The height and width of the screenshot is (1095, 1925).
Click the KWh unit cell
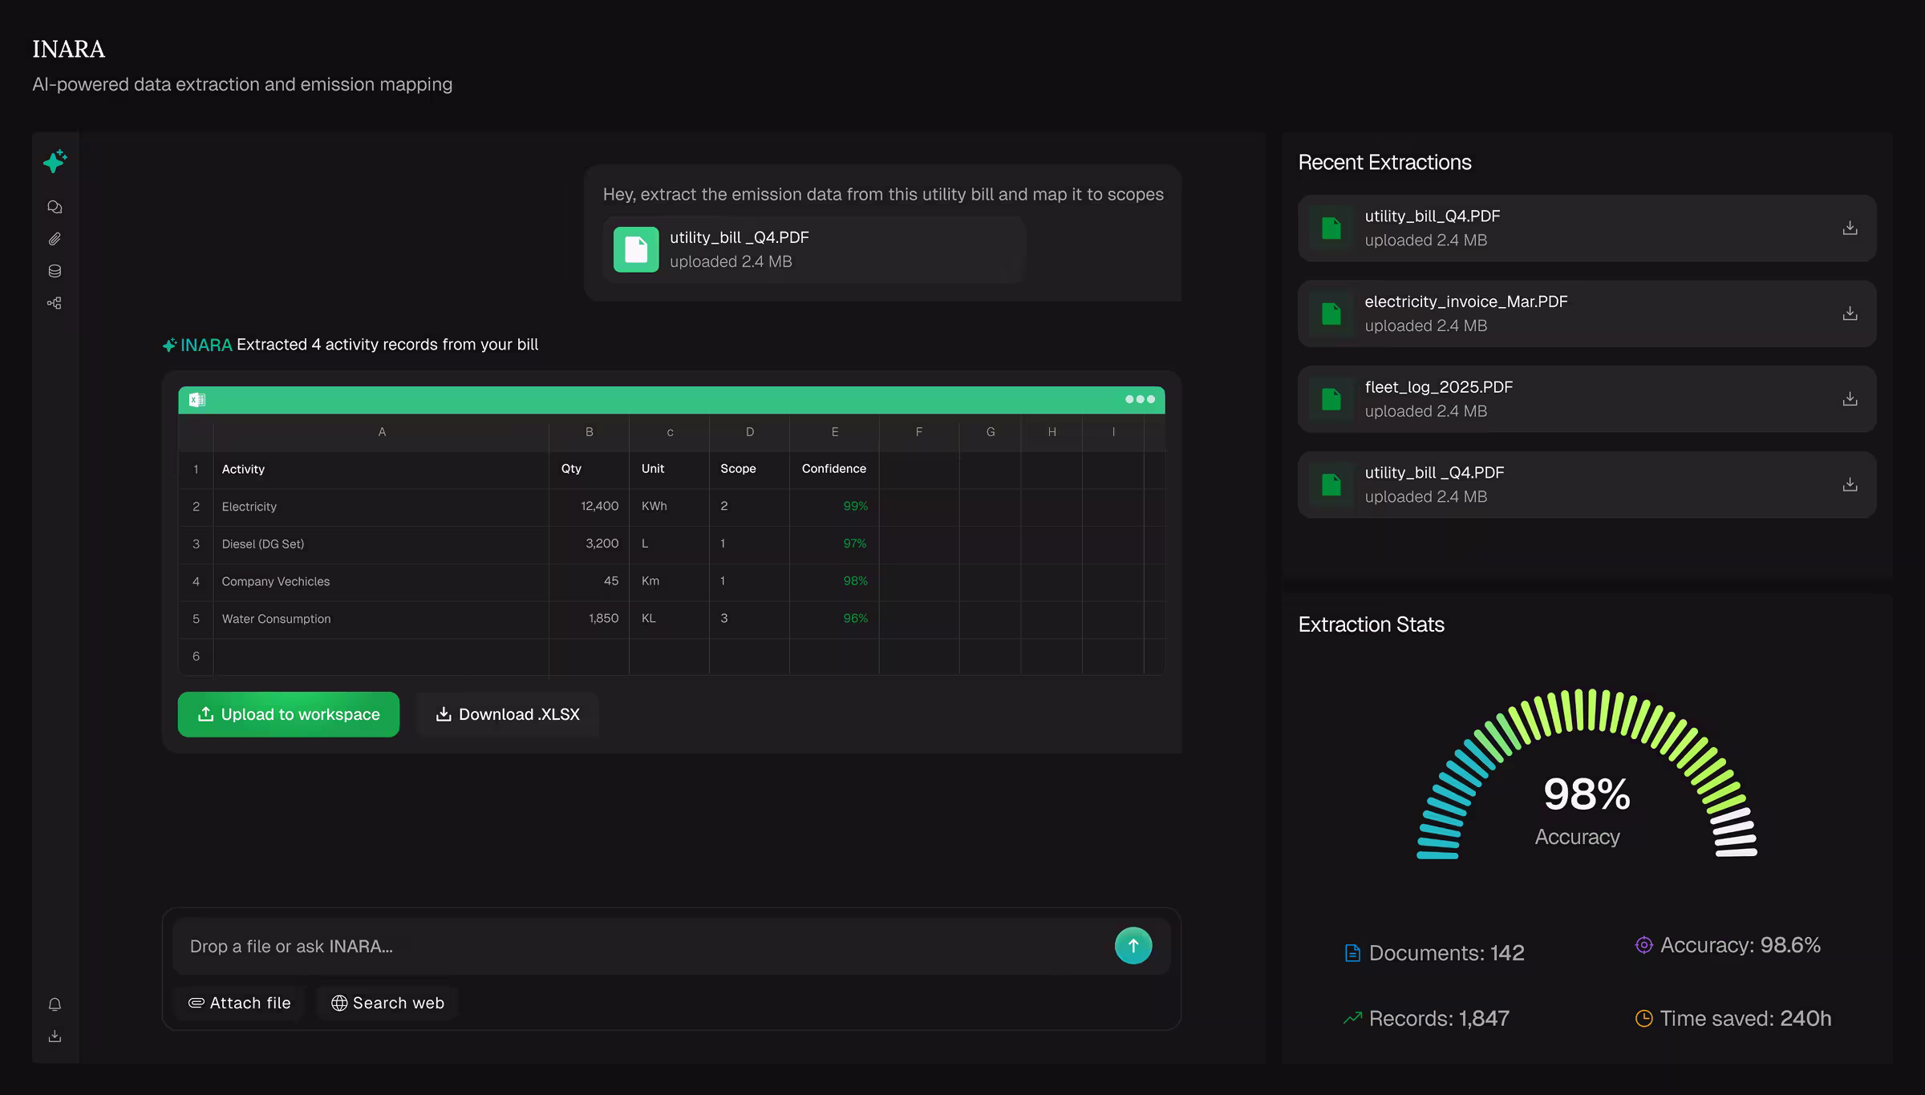[670, 507]
